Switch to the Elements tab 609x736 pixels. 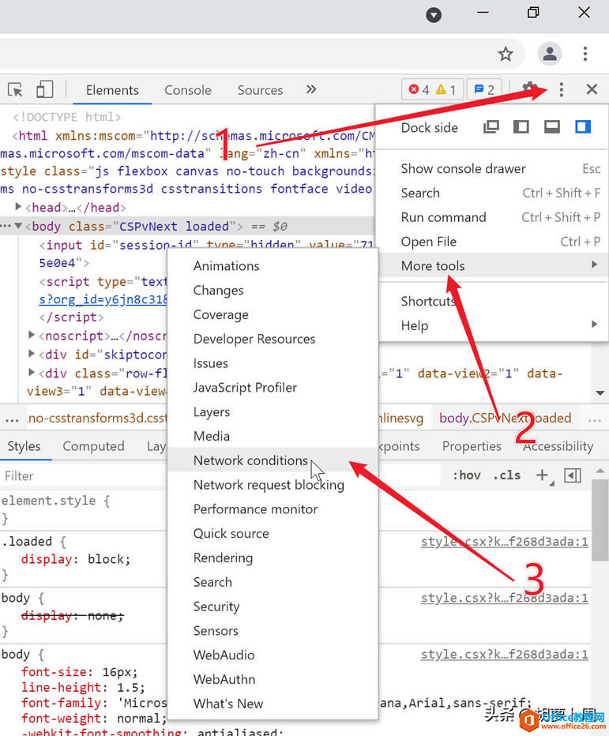(x=112, y=90)
